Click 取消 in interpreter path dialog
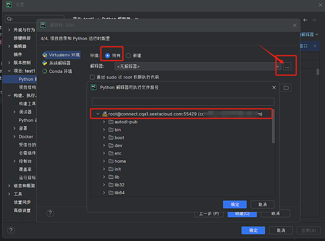Image resolution: width=325 pixels, height=241 pixels. (x=262, y=204)
